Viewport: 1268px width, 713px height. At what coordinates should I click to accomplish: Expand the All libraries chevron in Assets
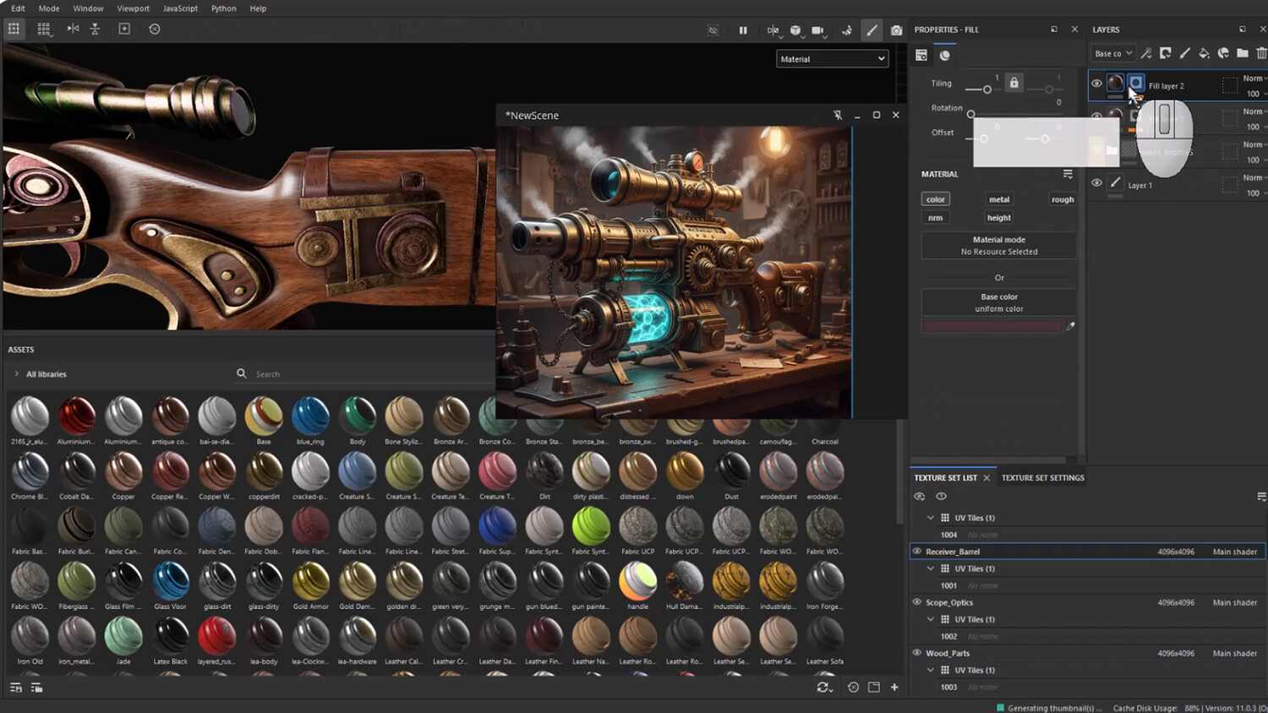pos(16,373)
